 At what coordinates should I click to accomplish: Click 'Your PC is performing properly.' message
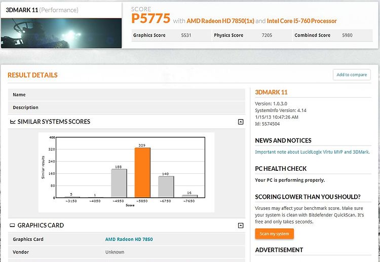point(290,180)
